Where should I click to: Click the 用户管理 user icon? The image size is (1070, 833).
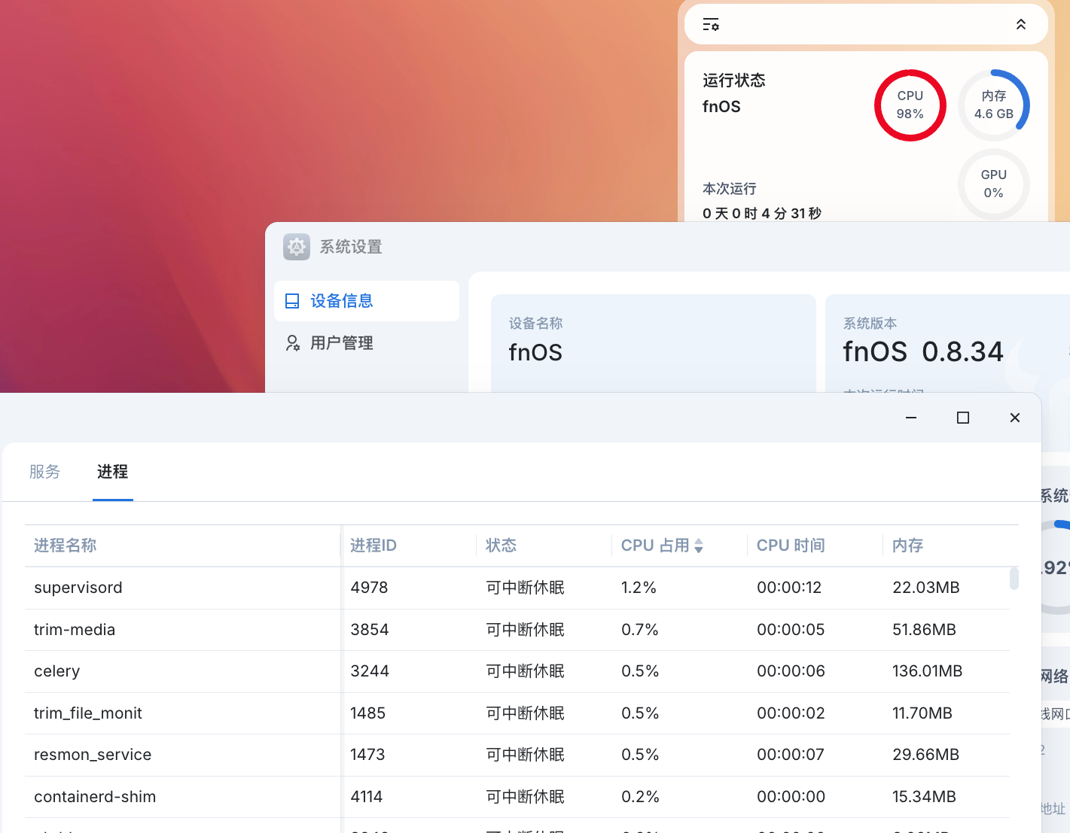292,343
